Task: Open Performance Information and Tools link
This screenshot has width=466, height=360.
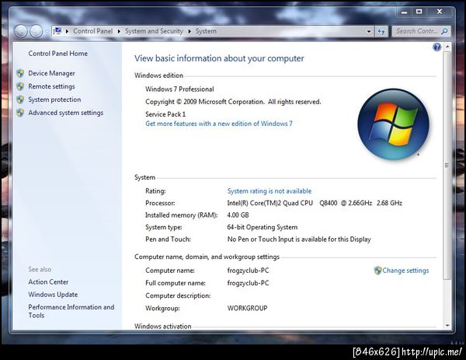Action: 71,311
